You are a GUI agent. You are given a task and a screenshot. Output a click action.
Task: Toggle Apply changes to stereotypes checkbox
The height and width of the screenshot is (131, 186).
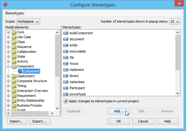pos(66,101)
